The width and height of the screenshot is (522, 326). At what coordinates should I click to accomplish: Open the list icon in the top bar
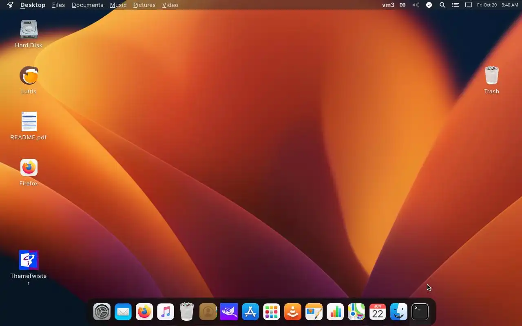(x=456, y=5)
